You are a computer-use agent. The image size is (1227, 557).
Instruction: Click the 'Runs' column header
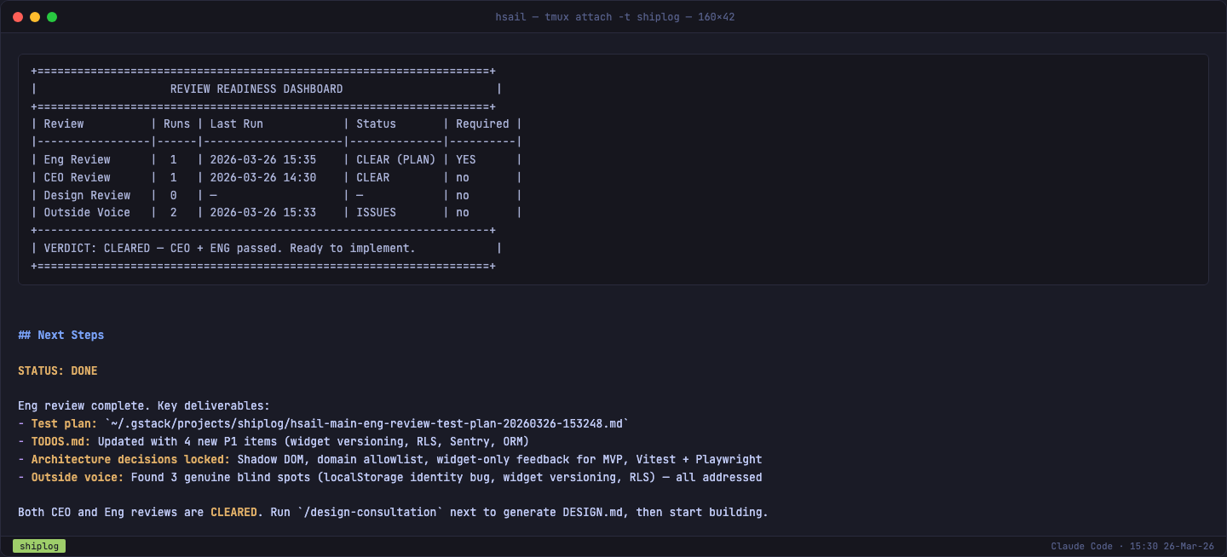pos(177,124)
